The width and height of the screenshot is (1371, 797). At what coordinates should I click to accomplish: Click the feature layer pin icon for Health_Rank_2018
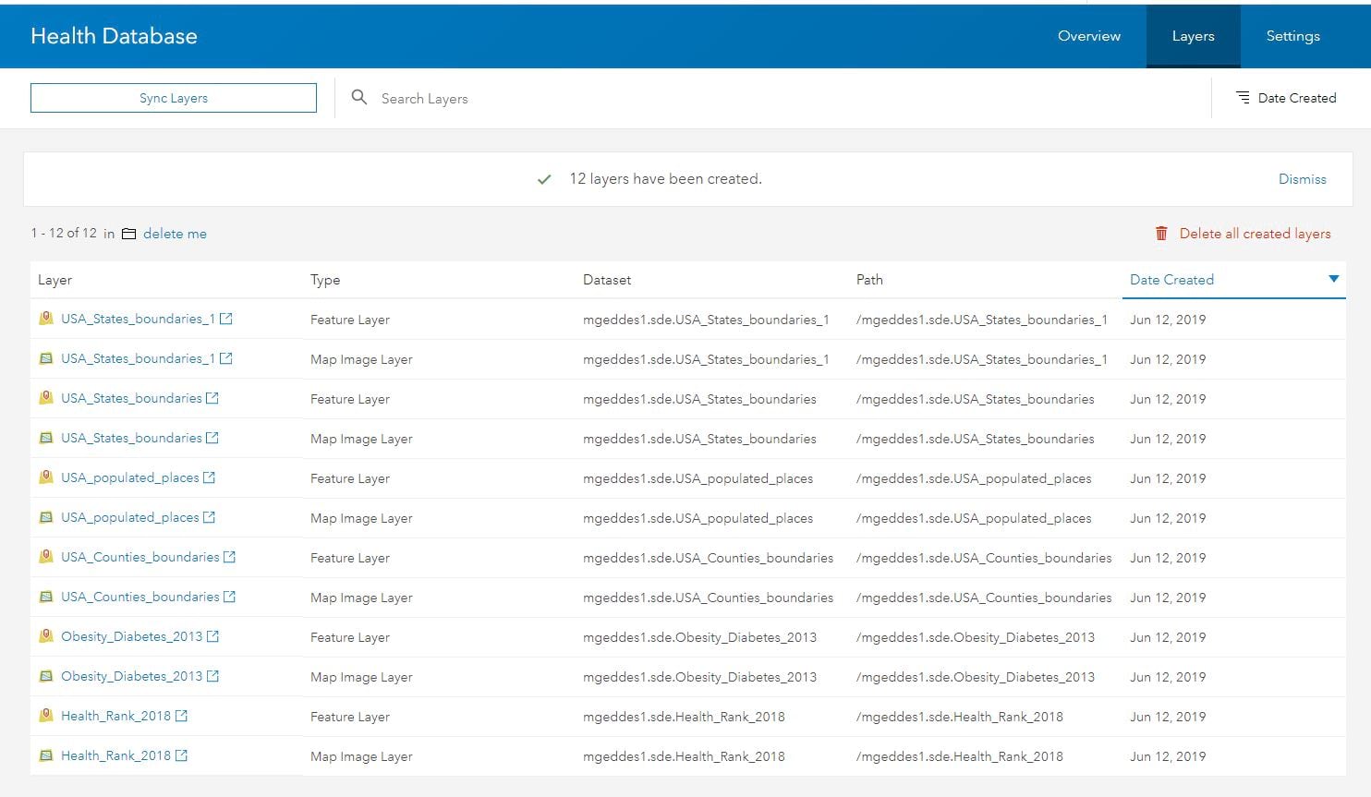pyautogui.click(x=46, y=716)
